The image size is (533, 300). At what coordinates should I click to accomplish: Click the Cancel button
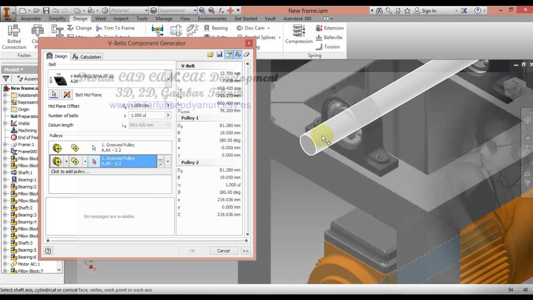223,251
